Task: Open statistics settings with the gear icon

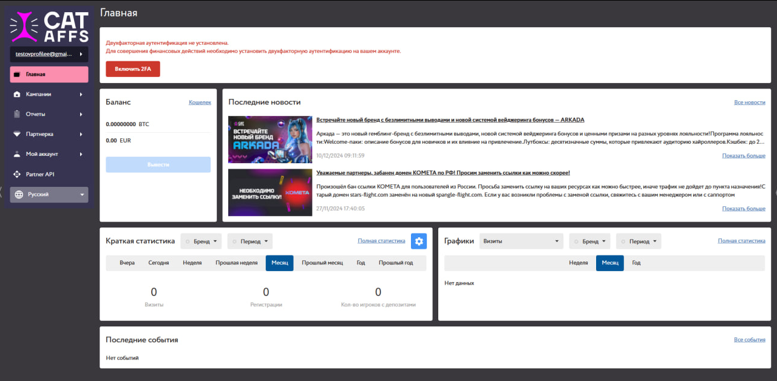Action: tap(418, 241)
